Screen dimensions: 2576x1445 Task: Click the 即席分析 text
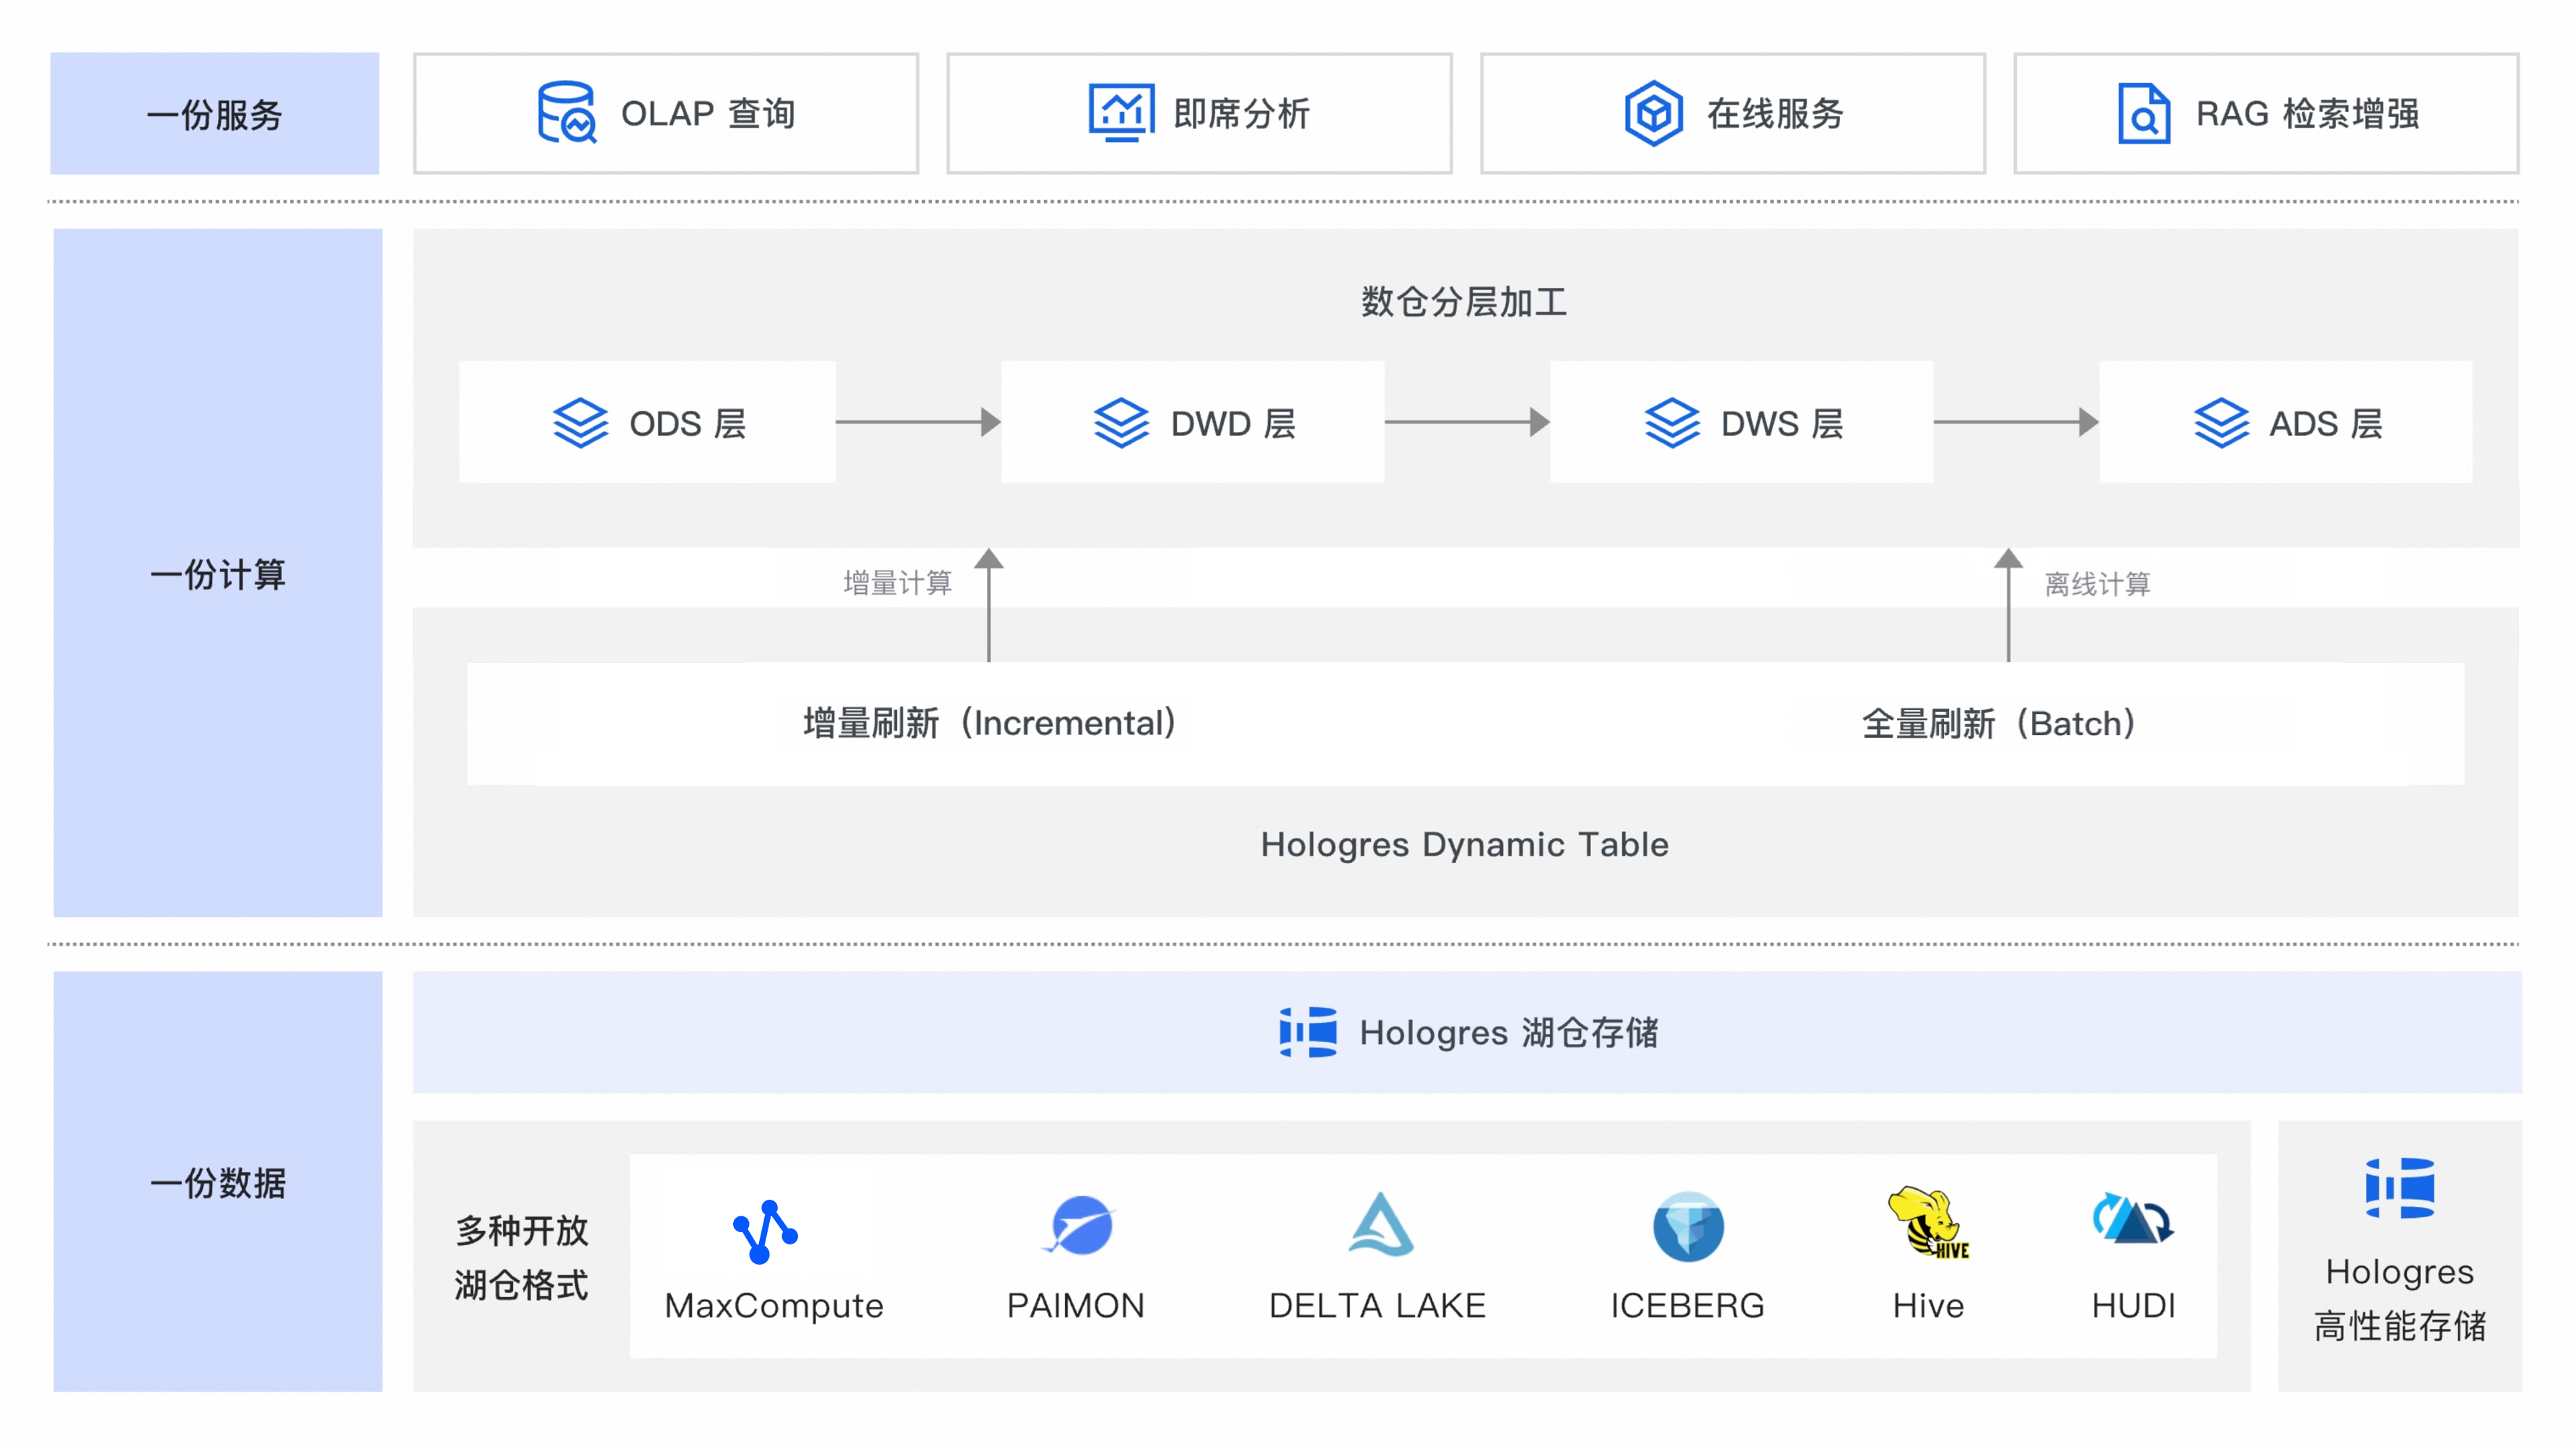coord(1241,113)
